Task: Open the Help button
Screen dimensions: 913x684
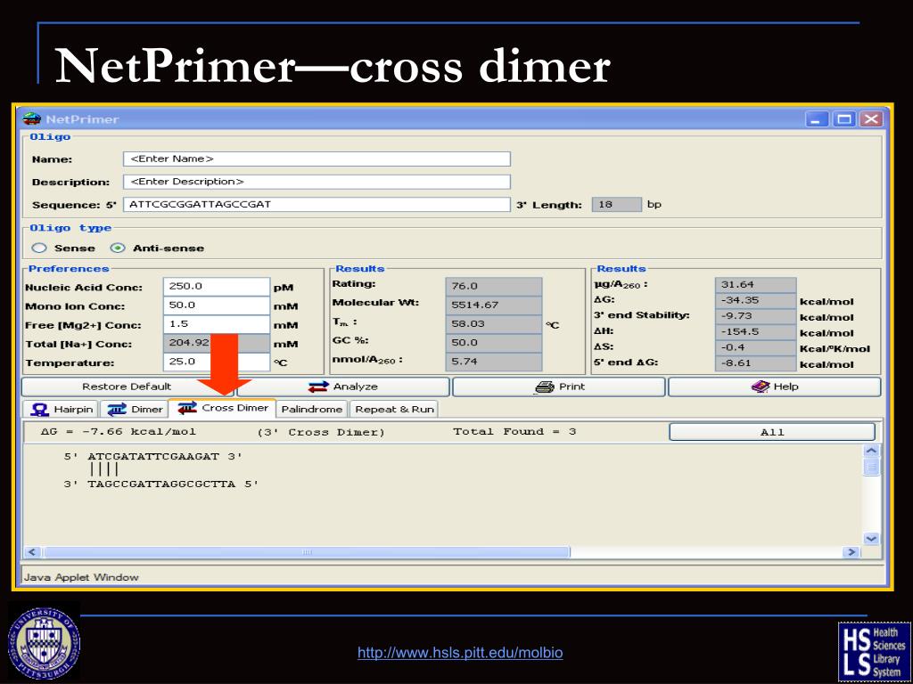Action: click(x=775, y=387)
